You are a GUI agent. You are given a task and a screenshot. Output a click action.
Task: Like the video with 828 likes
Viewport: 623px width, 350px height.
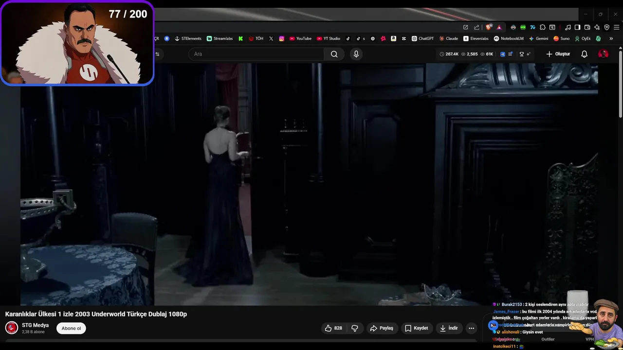click(333, 328)
